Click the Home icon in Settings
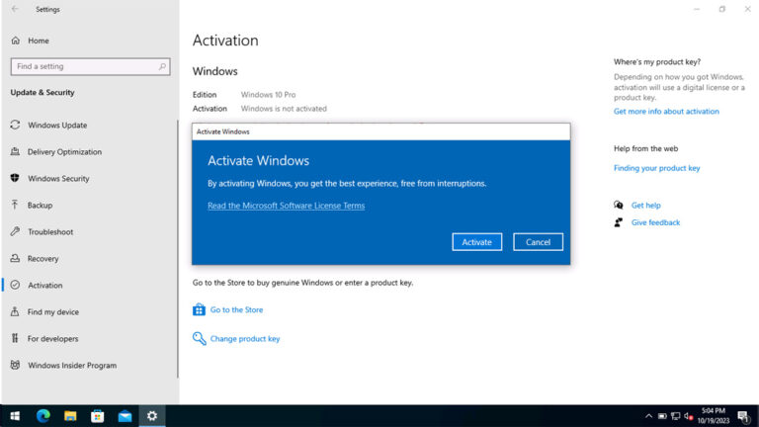The height and width of the screenshot is (427, 759). [x=15, y=41]
